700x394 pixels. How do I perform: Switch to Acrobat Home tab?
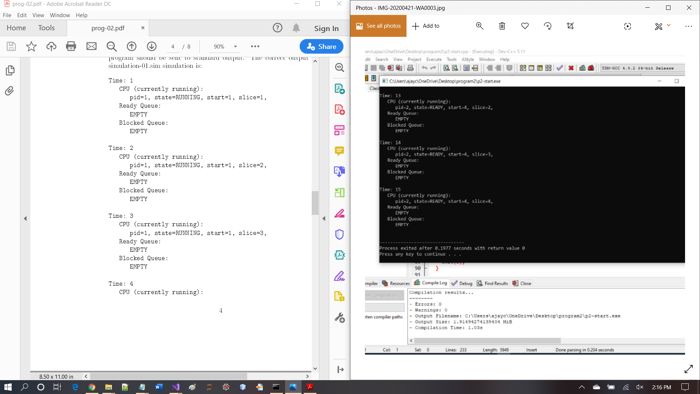tap(16, 28)
